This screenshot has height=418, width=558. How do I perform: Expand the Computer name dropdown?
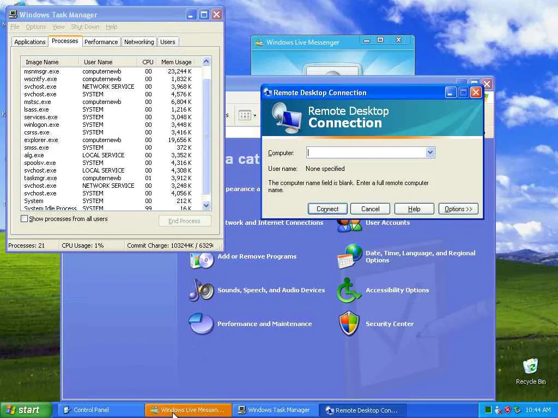[430, 152]
